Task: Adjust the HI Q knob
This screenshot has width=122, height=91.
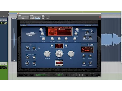Action: (x=75, y=39)
